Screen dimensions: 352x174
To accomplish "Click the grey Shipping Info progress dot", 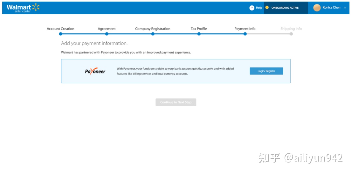I will pos(291,34).
